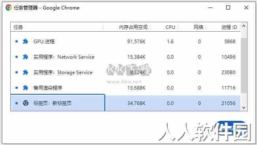This screenshot has width=257, height=145.
Task: Click the puzzle icon beside GPU 进程
Action: (25, 41)
